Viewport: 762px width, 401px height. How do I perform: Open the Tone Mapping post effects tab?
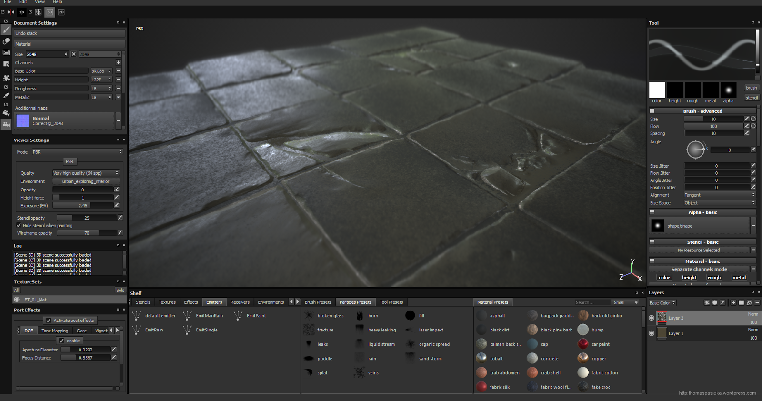55,331
